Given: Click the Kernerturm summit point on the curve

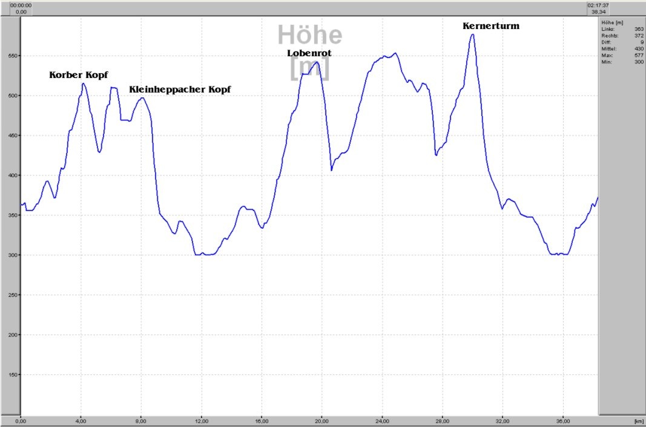Looking at the screenshot, I should tap(473, 34).
